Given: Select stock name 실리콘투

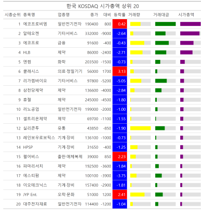Looking at the screenshot, I should point(31,128).
